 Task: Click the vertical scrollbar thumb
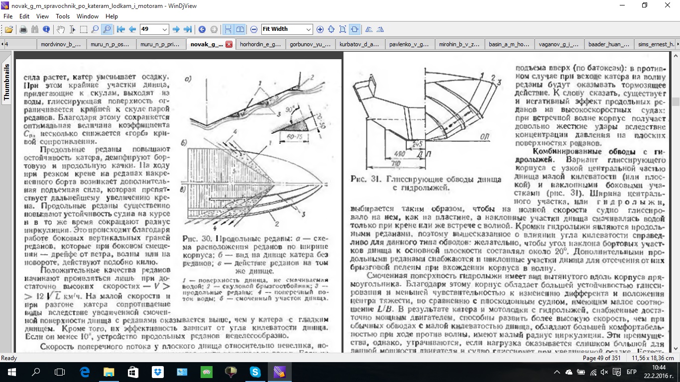676,101
